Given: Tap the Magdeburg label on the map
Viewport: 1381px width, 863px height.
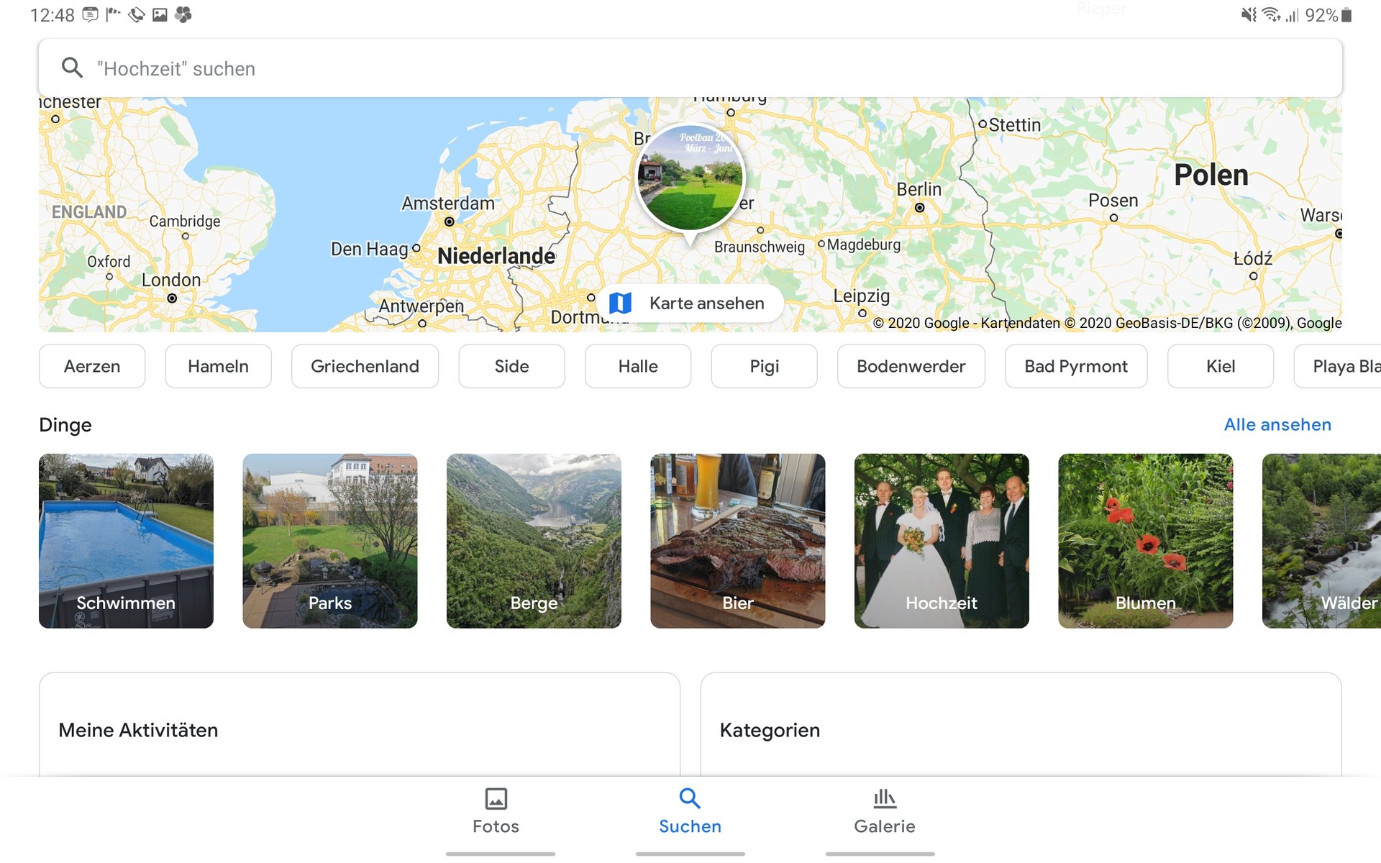Looking at the screenshot, I should click(864, 245).
